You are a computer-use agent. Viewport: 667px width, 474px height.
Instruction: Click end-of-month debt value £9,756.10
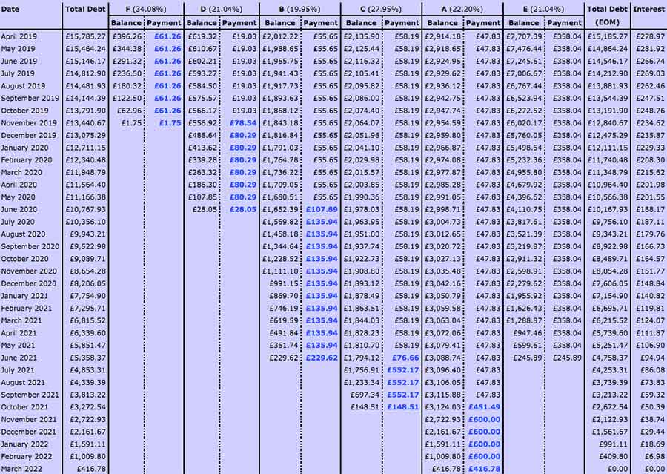(610, 222)
